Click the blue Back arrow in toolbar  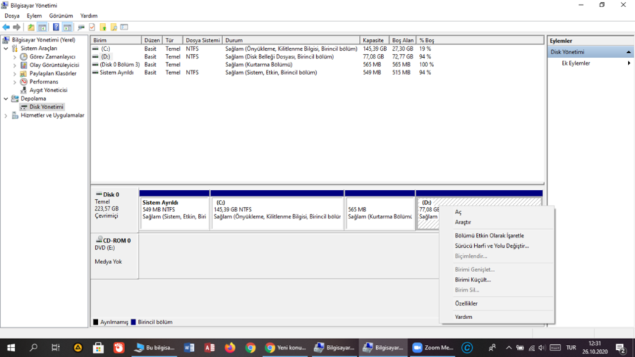pyautogui.click(x=6, y=27)
